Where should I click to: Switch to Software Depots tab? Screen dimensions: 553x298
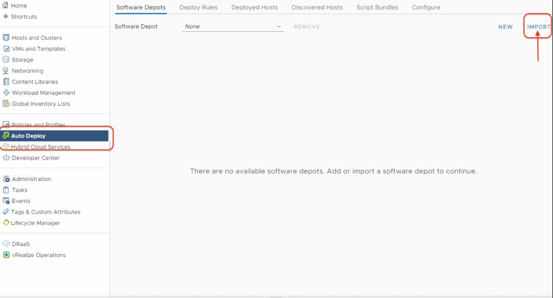pyautogui.click(x=141, y=8)
